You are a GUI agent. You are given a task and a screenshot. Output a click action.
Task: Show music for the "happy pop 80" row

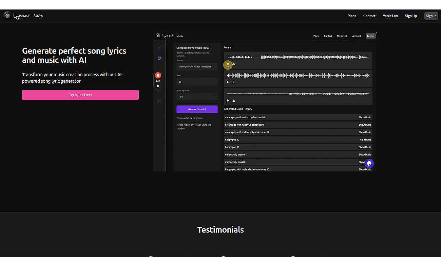365,147
